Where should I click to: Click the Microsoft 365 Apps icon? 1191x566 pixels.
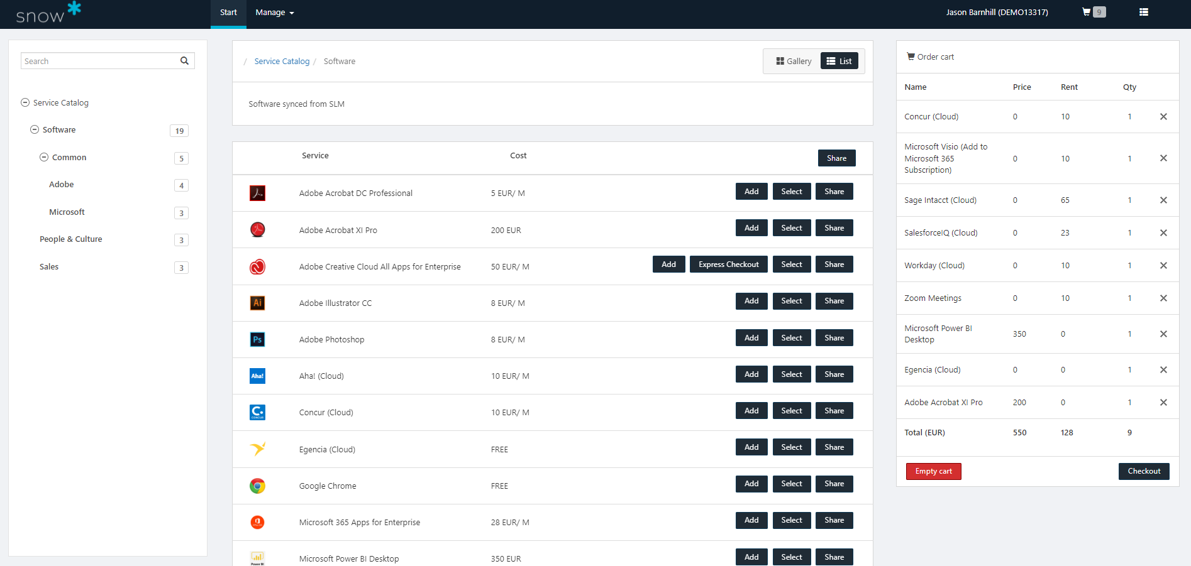pos(257,522)
